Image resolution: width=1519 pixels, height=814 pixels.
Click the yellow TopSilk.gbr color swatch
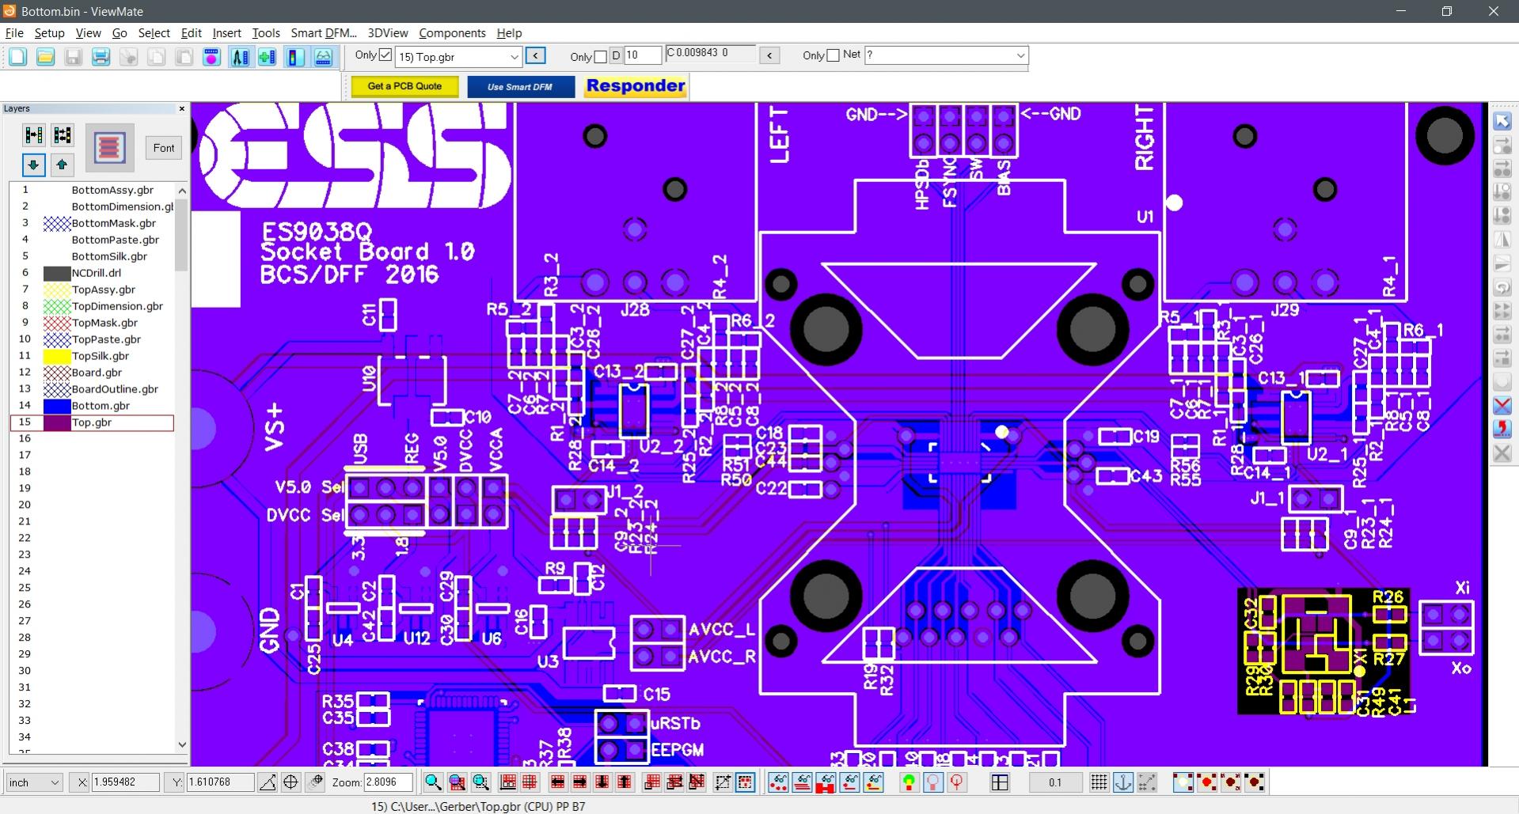coord(57,356)
